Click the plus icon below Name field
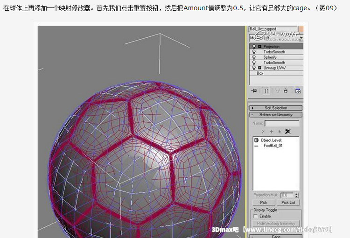 pyautogui.click(x=272, y=132)
